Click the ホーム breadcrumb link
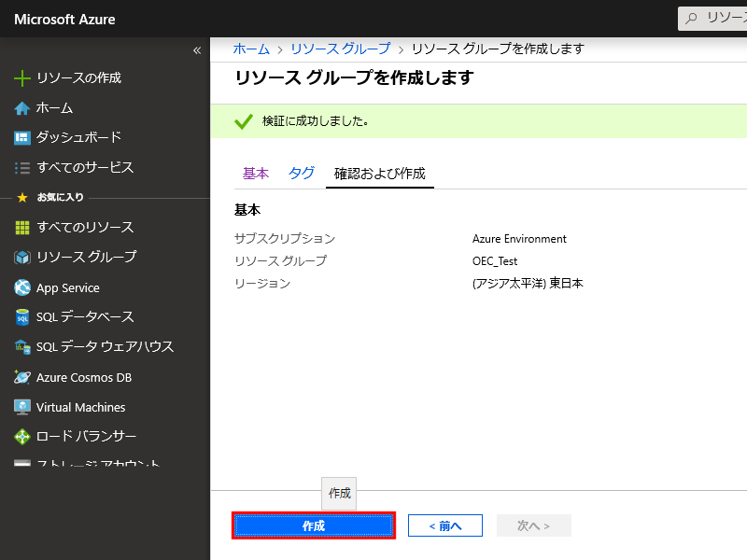Screen dimensions: 747x560 pyautogui.click(x=251, y=49)
